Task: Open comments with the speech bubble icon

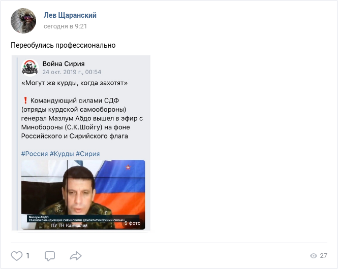Action: click(x=50, y=256)
